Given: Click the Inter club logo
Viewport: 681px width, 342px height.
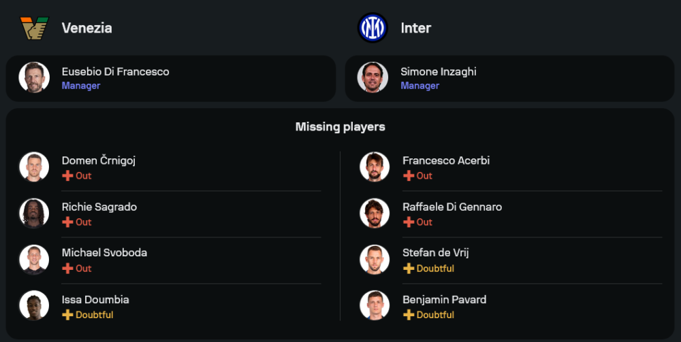Looking at the screenshot, I should (373, 28).
